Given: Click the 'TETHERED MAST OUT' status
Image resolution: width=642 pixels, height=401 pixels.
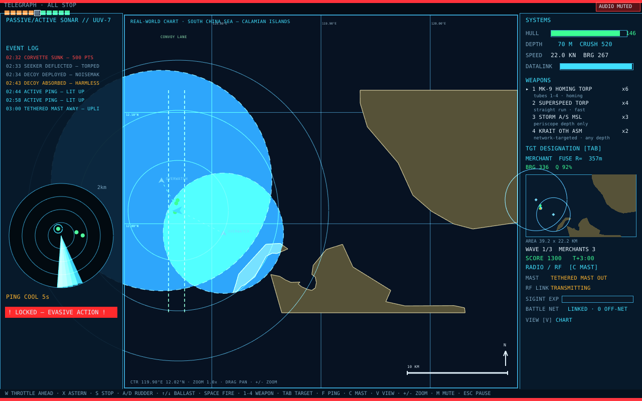Looking at the screenshot, I should [x=579, y=278].
